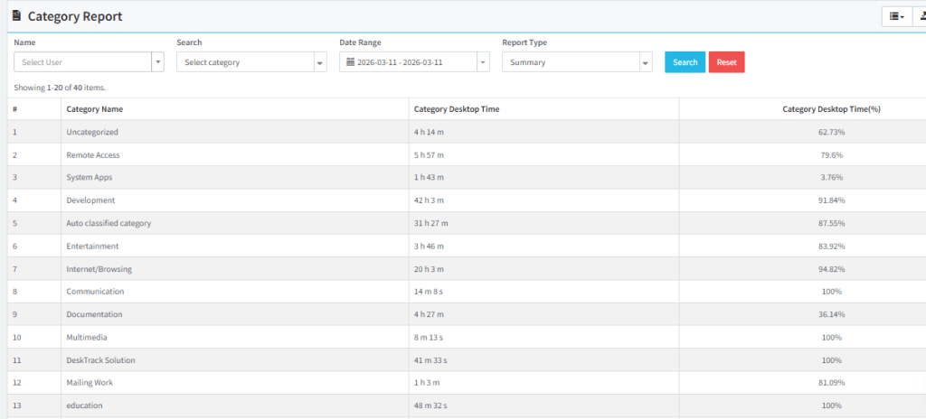Click the 3 h 46 m time value
926x419 pixels.
coord(429,246)
